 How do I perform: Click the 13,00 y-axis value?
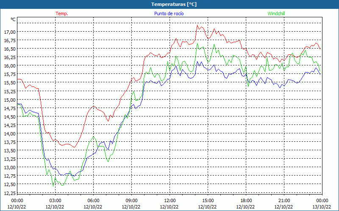(10, 168)
